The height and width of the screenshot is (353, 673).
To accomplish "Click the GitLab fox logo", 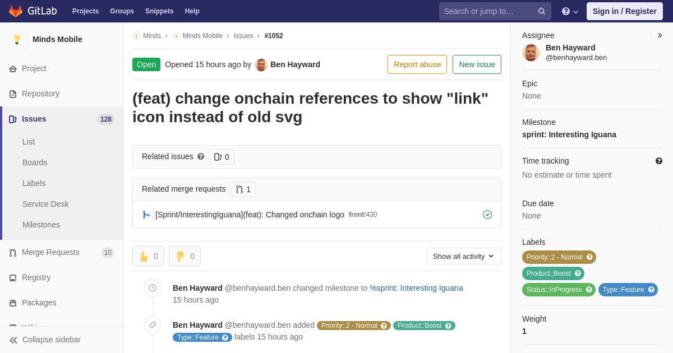I will pos(16,11).
